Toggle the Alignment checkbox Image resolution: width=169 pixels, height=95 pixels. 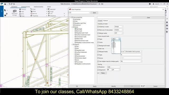(98, 70)
